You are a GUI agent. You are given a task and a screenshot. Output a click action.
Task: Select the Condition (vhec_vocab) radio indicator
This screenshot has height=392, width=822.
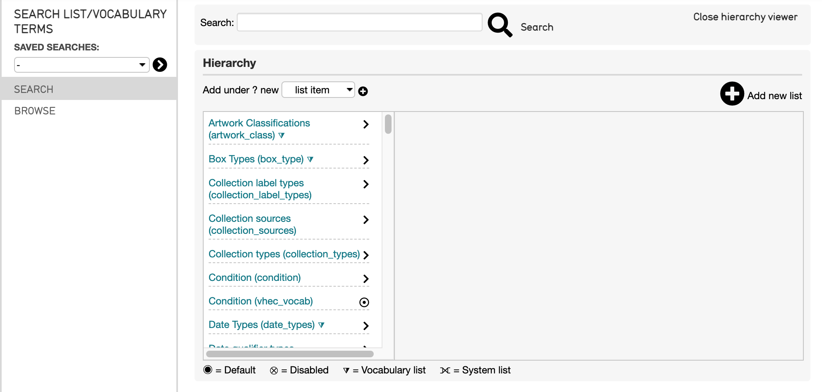click(x=364, y=302)
